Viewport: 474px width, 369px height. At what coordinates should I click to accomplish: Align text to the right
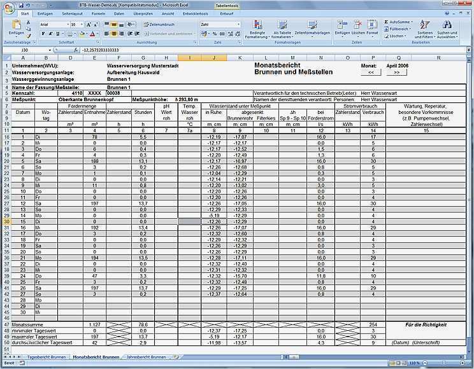(121, 34)
